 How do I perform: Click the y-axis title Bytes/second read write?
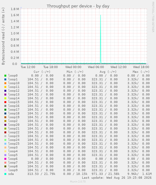(3, 36)
